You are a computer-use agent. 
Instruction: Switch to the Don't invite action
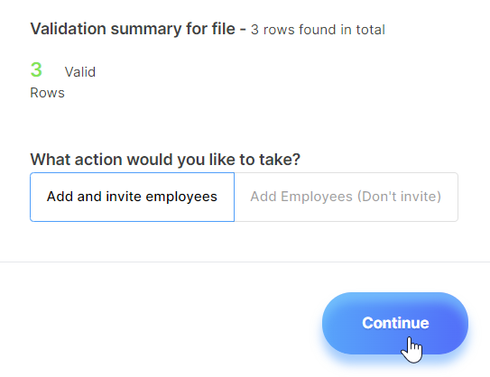[x=347, y=197]
